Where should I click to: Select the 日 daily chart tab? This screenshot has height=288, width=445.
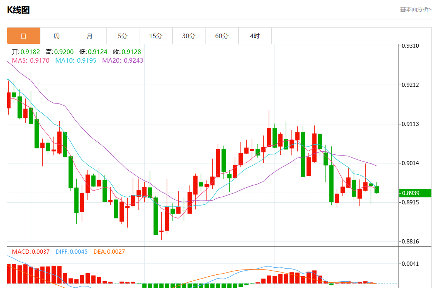click(x=23, y=36)
